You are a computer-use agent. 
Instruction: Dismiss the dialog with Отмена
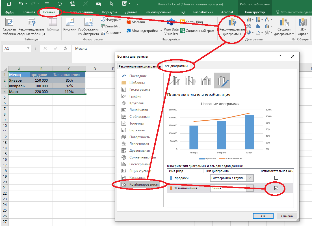click(x=287, y=216)
